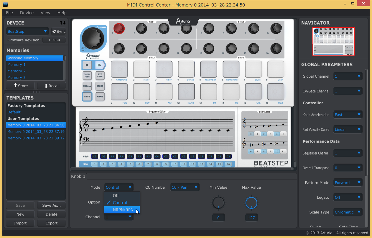Click the connection arrows icon in Device header
This screenshot has height=238, width=372.
pyautogui.click(x=62, y=23)
